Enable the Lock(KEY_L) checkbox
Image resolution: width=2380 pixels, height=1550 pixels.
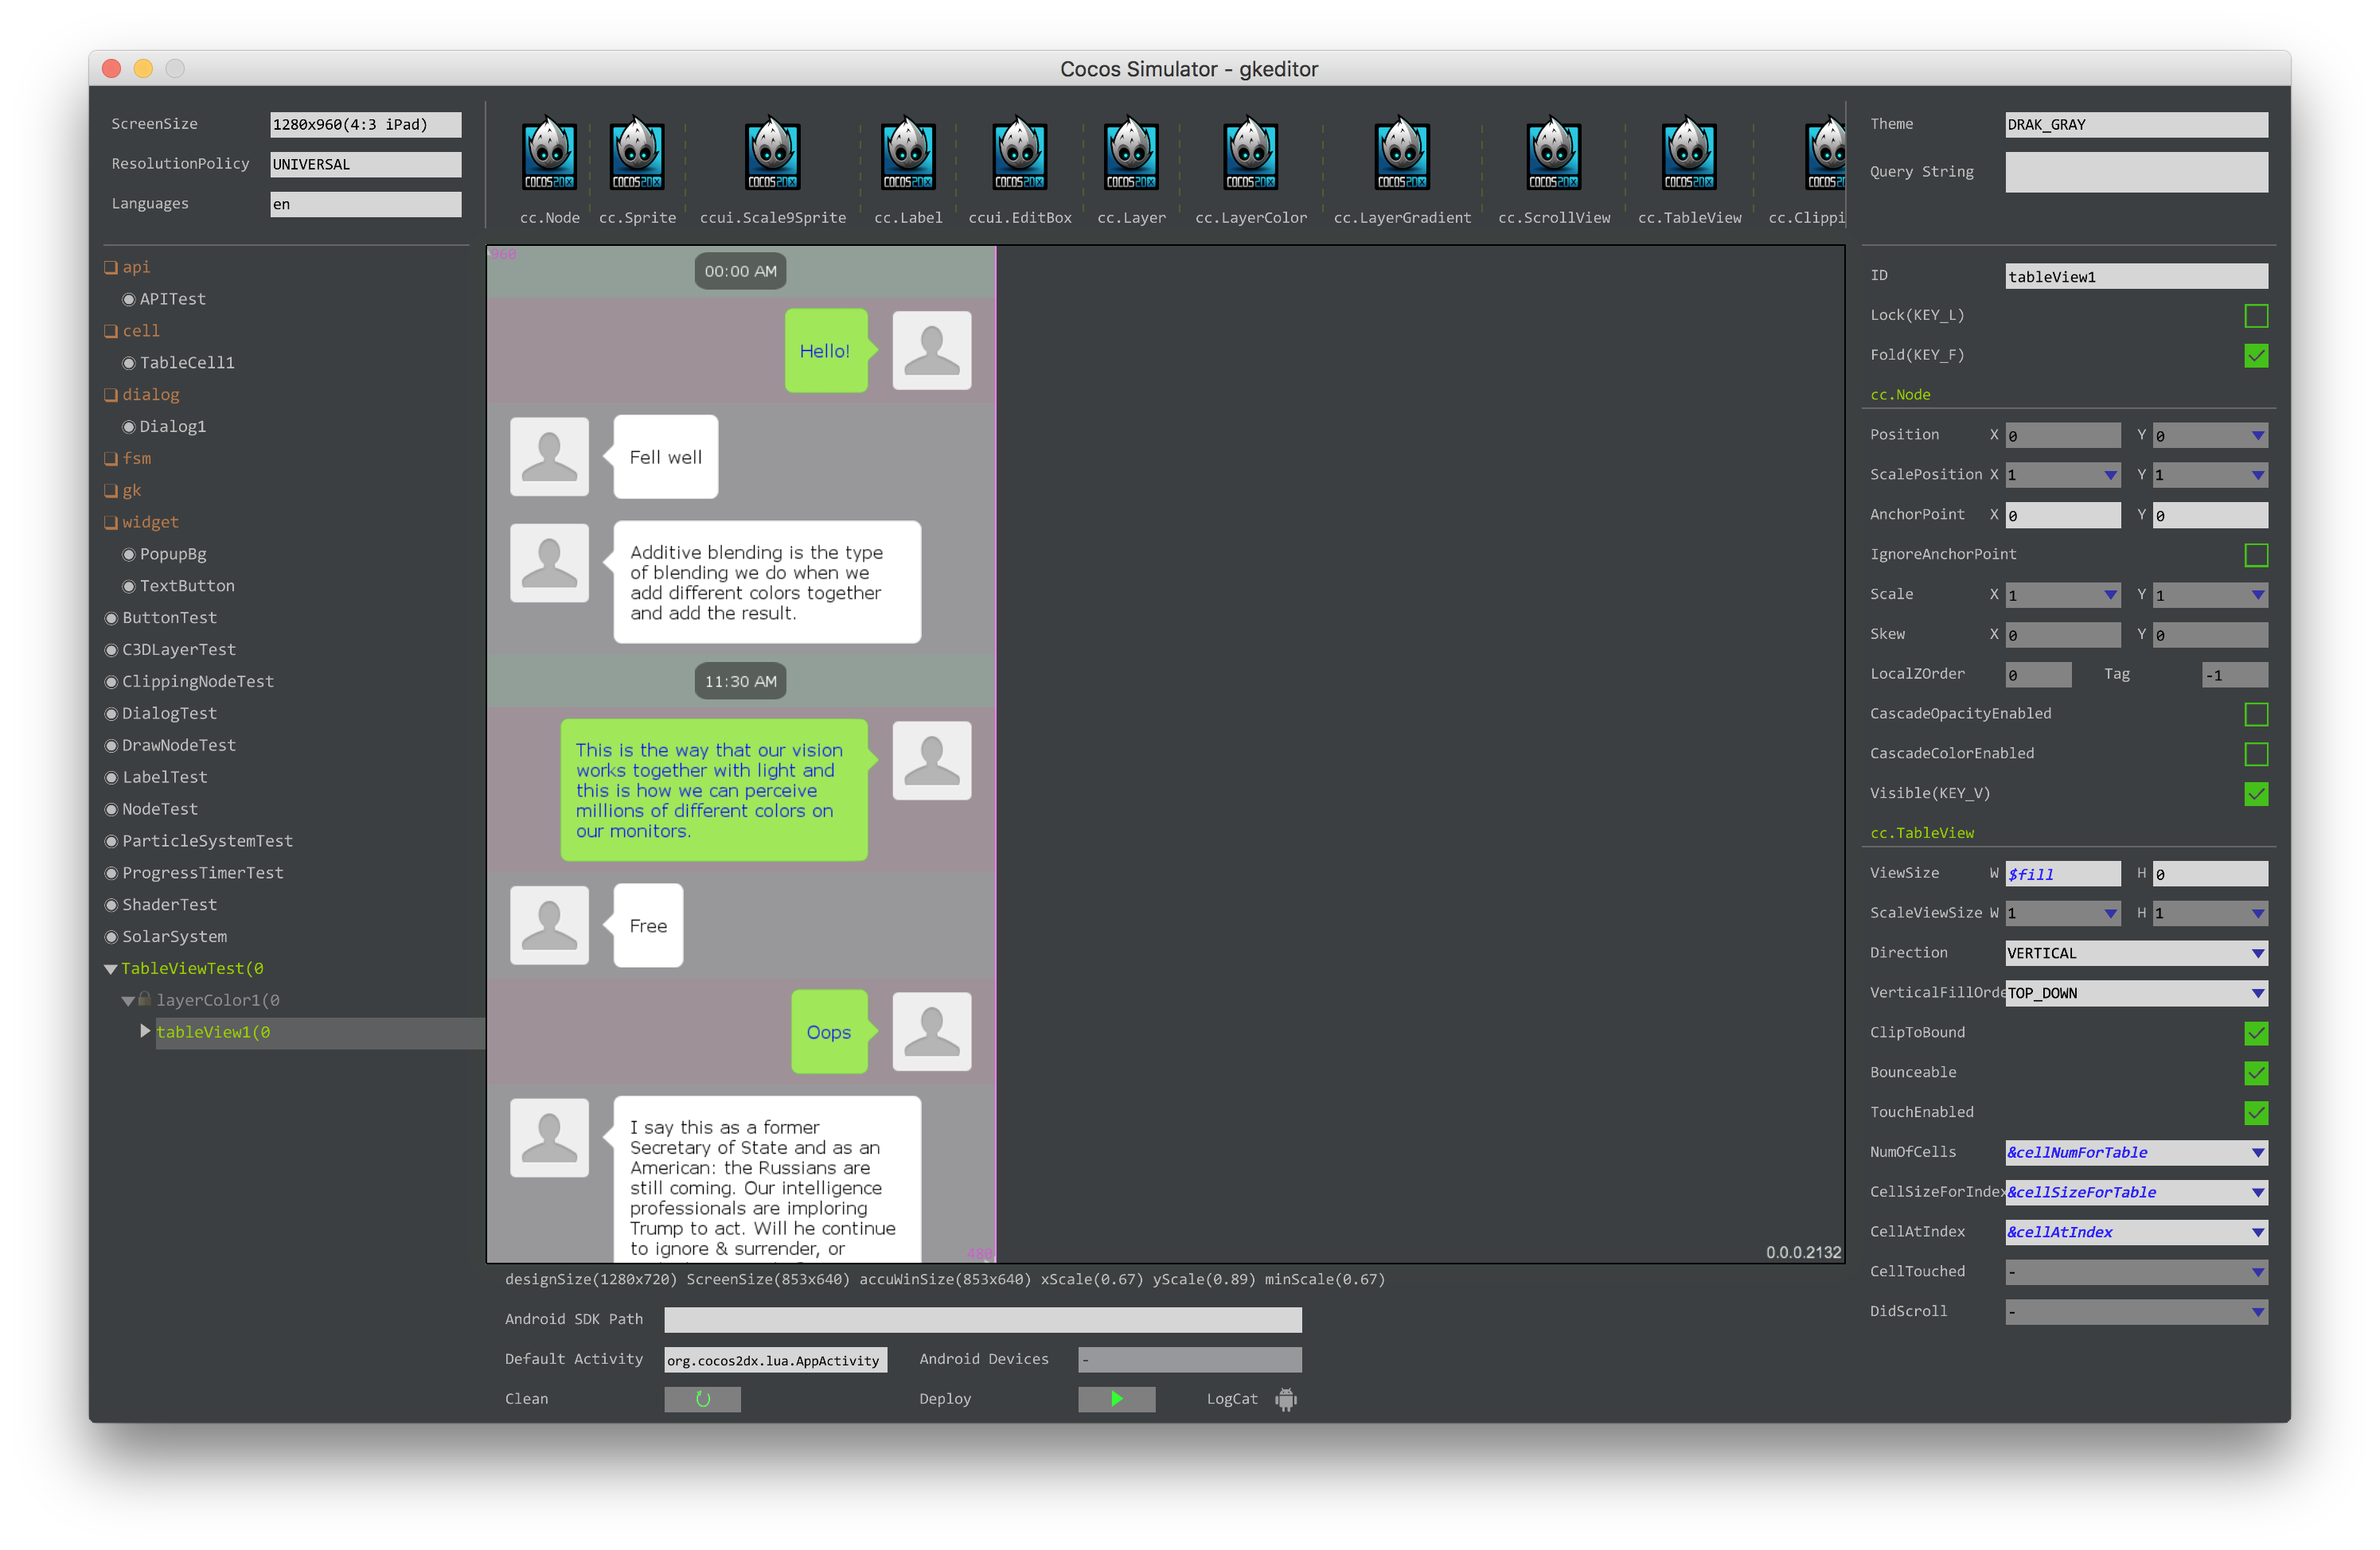coord(2255,316)
